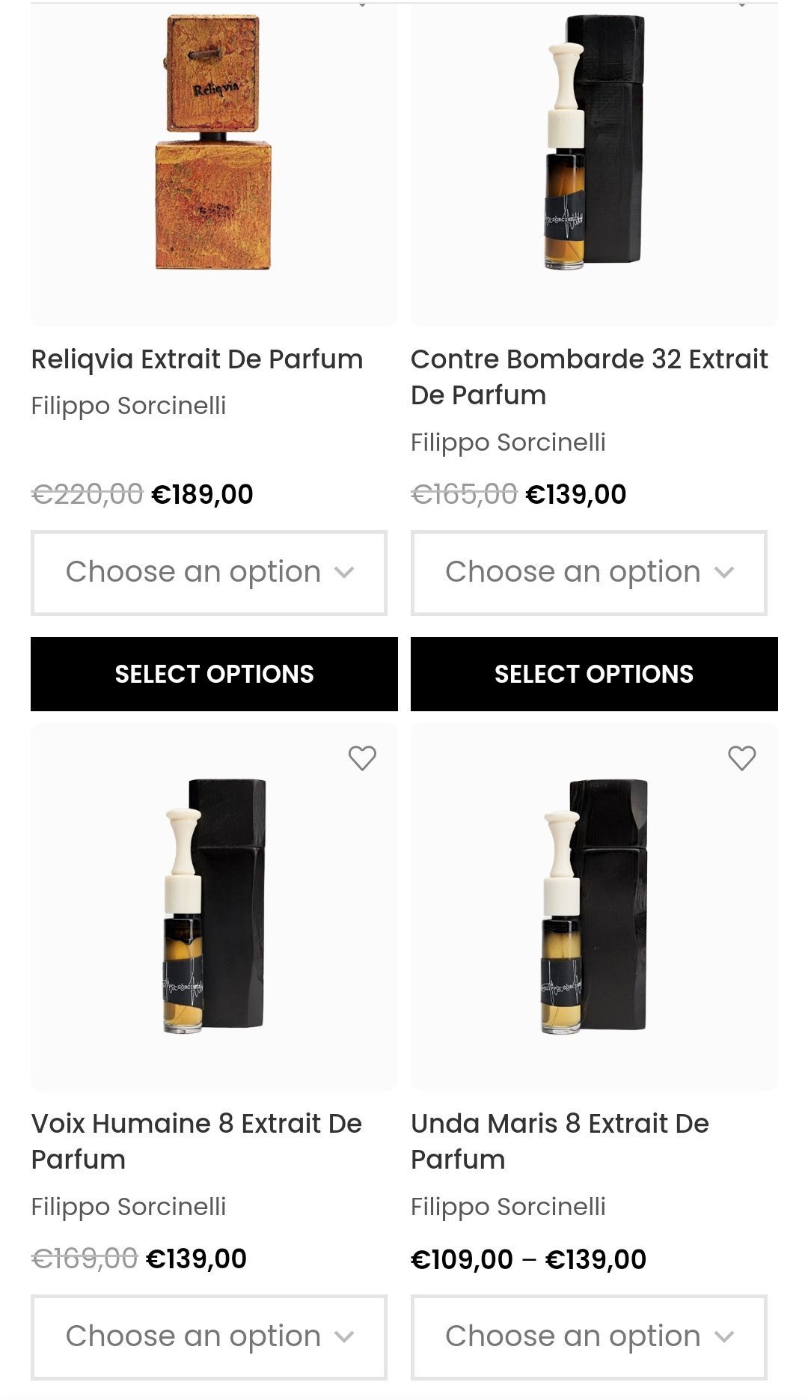Screen dimensions: 808x1400
Task: Click Filippo Sorcinelli brand under Reliqvia
Action: pos(129,406)
